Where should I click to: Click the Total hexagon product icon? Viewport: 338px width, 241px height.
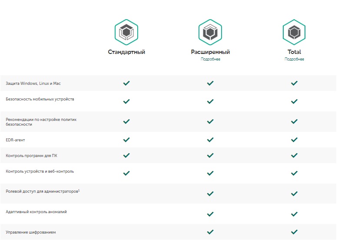click(294, 32)
